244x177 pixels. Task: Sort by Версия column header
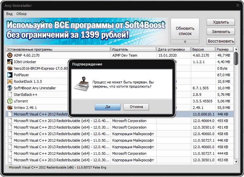click(203, 49)
